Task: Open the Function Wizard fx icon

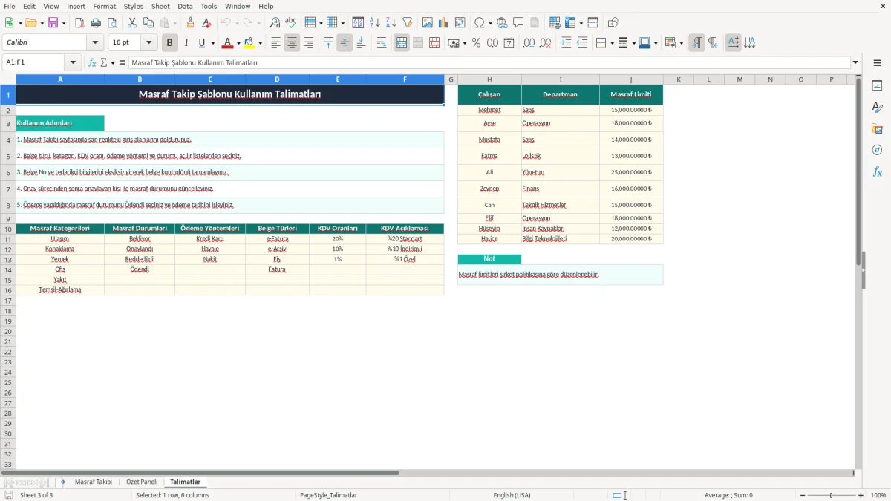Action: point(92,63)
